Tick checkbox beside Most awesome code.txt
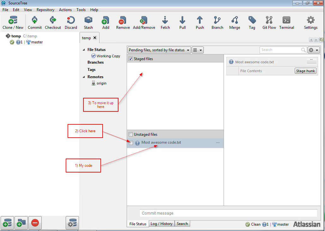325x231 pixels. (x=131, y=143)
